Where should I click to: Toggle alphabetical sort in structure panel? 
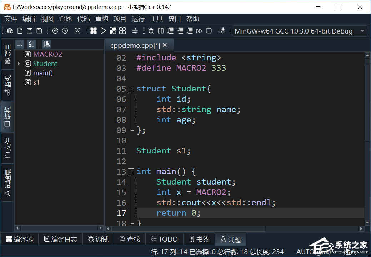(31, 44)
